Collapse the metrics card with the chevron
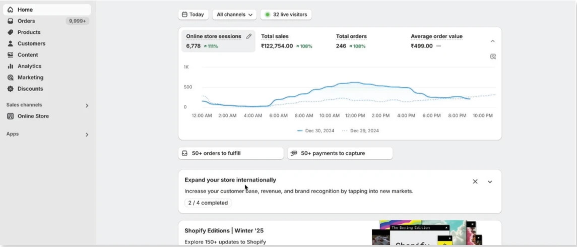The height and width of the screenshot is (247, 577). coord(493,41)
